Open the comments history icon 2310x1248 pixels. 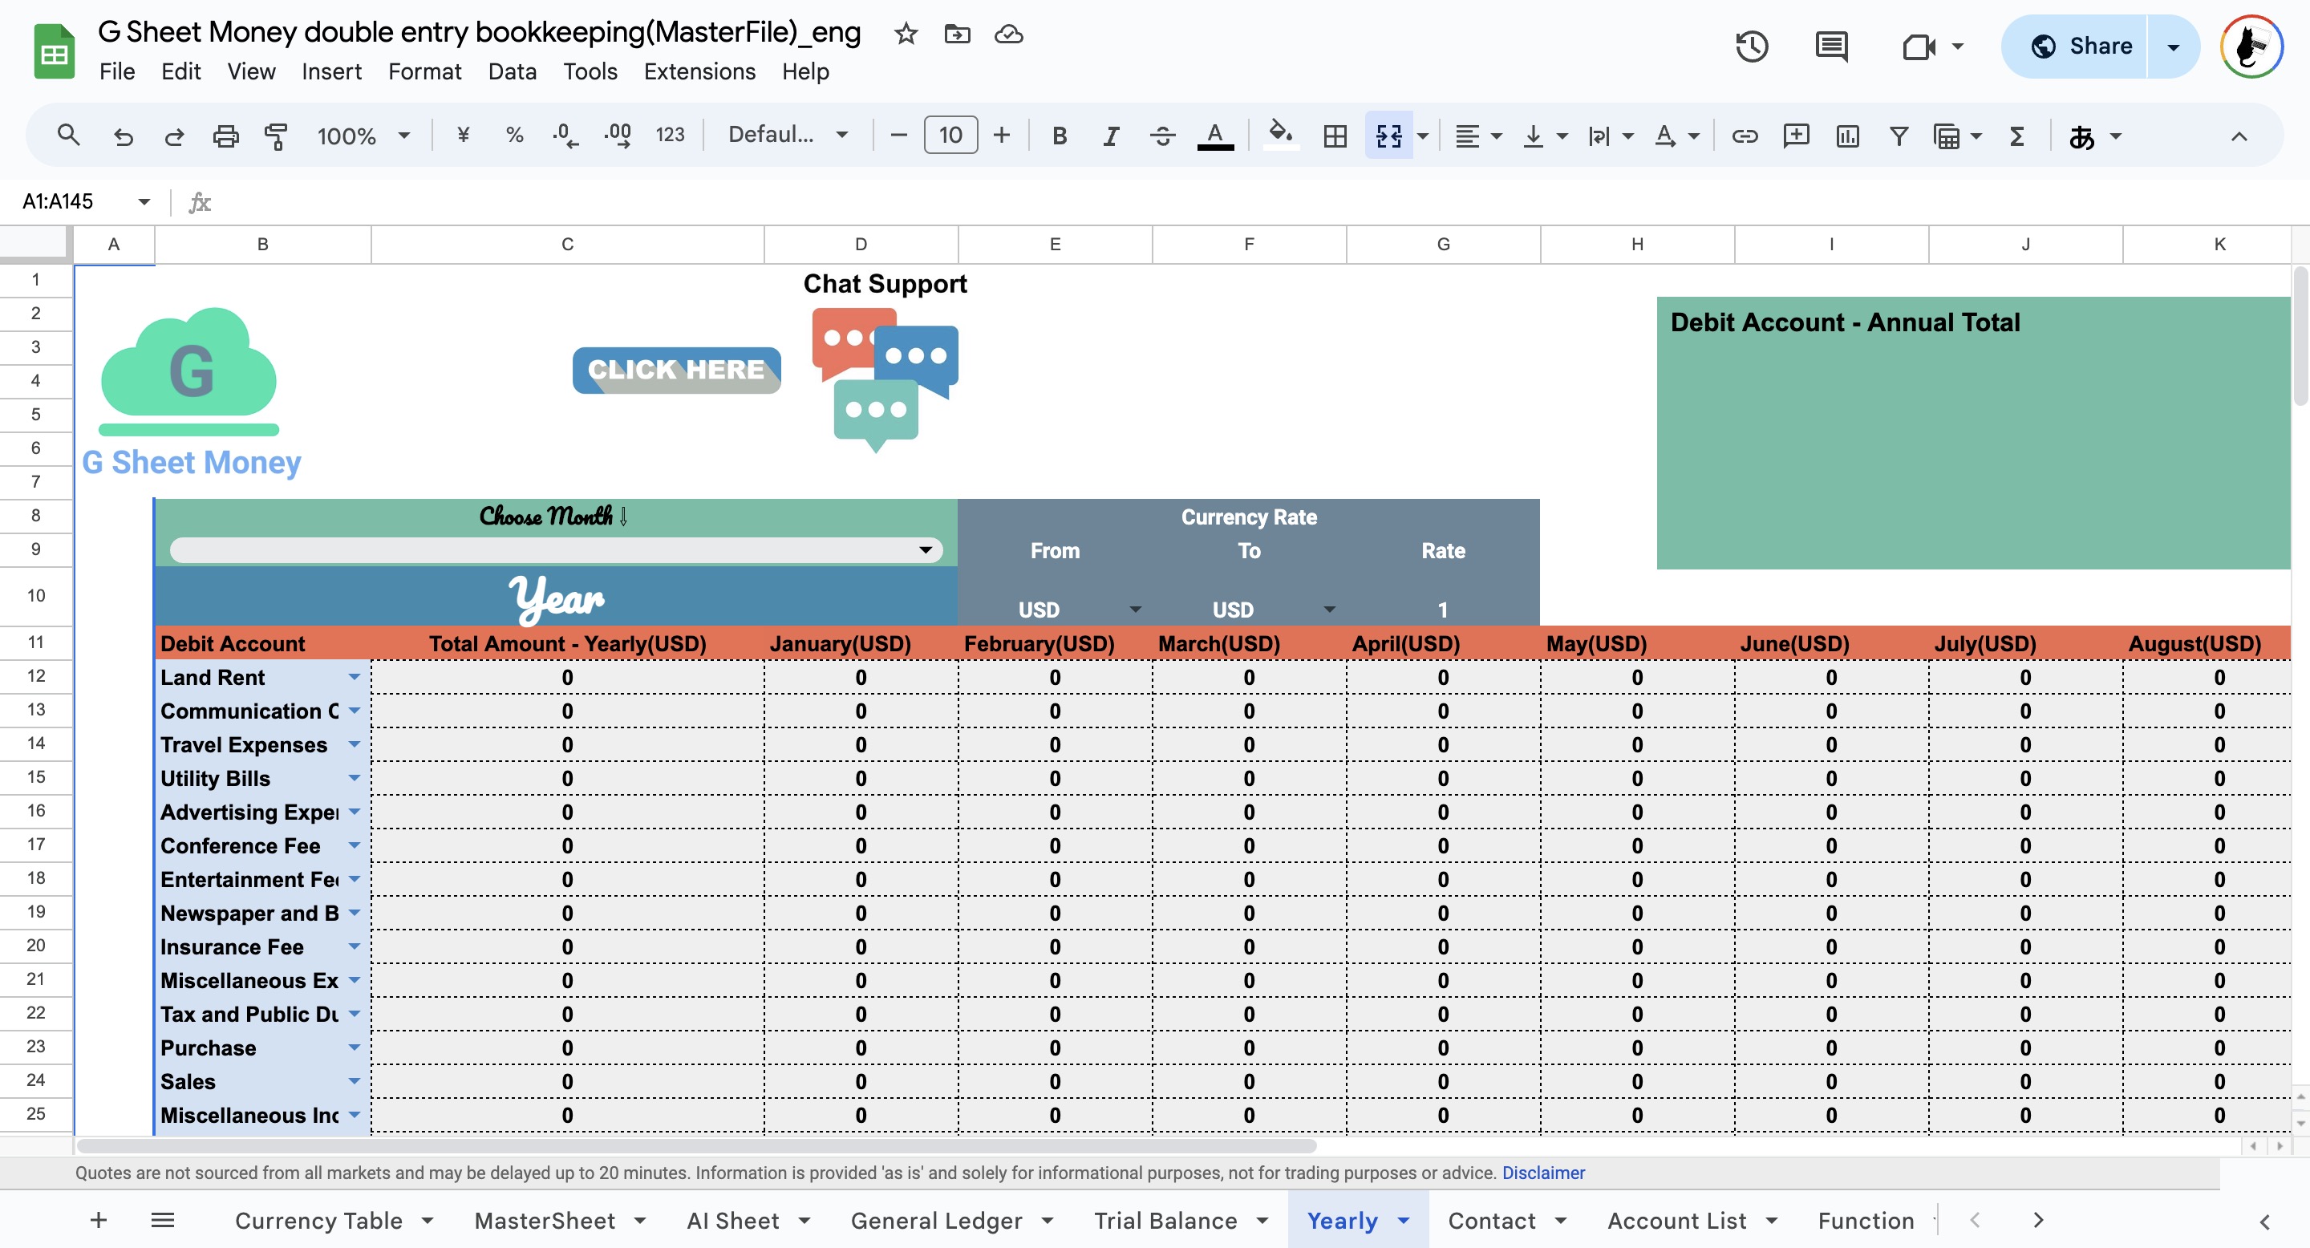click(x=1830, y=47)
